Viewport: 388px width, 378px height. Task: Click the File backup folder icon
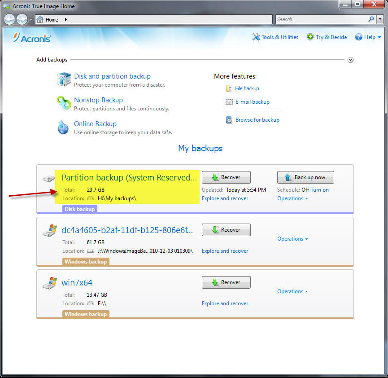229,88
